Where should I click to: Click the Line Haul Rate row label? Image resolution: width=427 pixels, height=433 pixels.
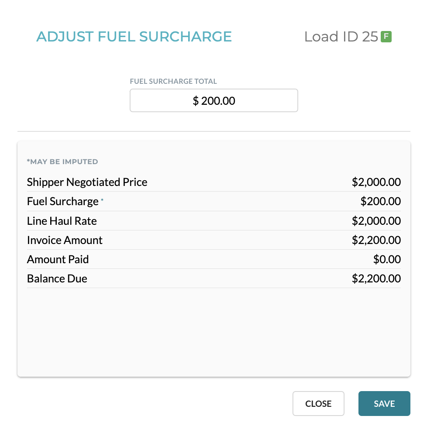[x=62, y=221]
